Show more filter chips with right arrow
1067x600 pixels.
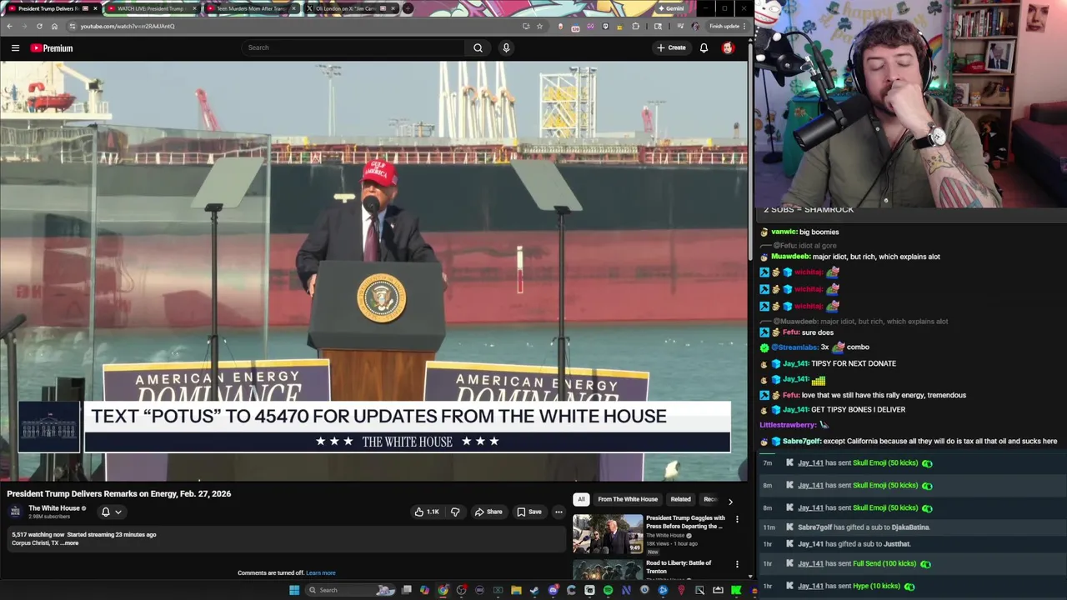tap(730, 501)
